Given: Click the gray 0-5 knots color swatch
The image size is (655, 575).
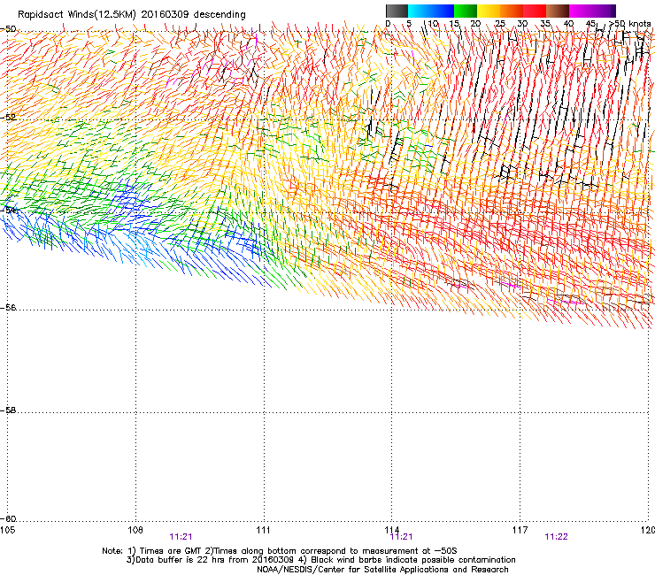Looking at the screenshot, I should [397, 11].
